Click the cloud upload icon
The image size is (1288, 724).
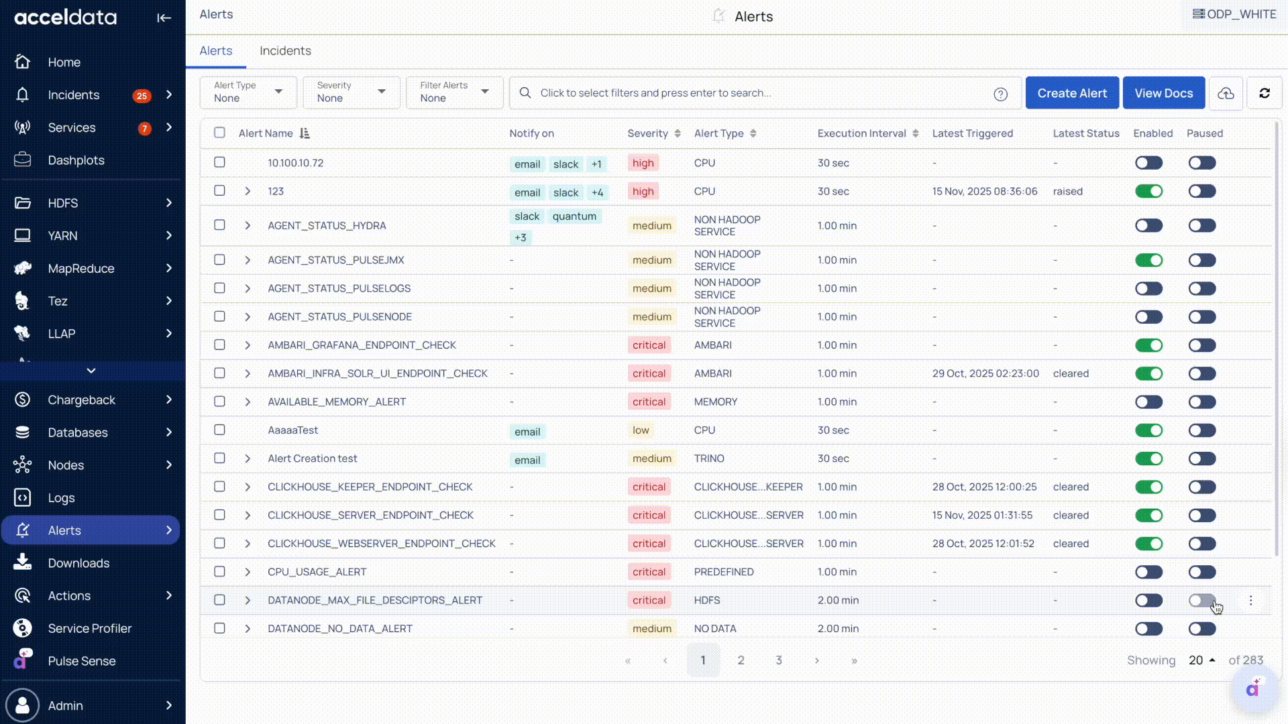click(1226, 93)
